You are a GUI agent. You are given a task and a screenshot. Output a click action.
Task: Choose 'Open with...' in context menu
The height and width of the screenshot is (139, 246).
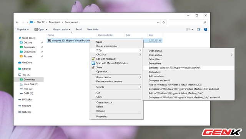tap(116, 72)
